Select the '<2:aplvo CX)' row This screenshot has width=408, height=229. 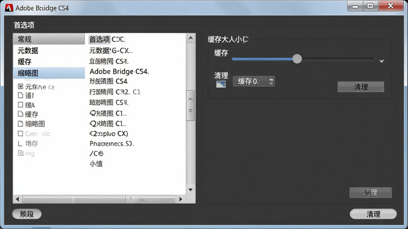108,134
